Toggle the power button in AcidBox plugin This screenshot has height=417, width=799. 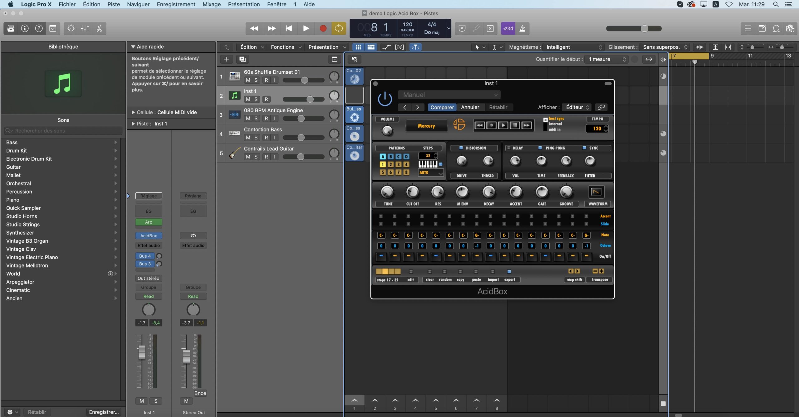(385, 99)
